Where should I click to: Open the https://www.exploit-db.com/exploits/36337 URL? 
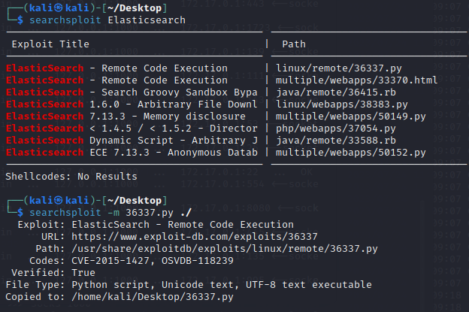click(195, 236)
